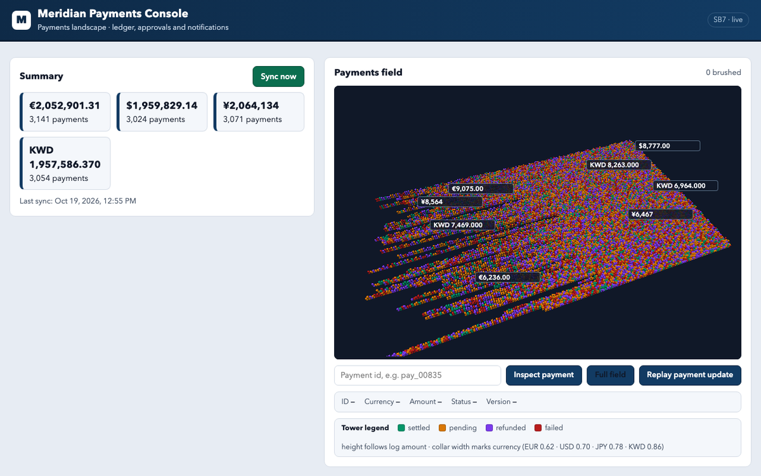Click the 3,024 payments count text
Image resolution: width=761 pixels, height=476 pixels.
tap(155, 119)
